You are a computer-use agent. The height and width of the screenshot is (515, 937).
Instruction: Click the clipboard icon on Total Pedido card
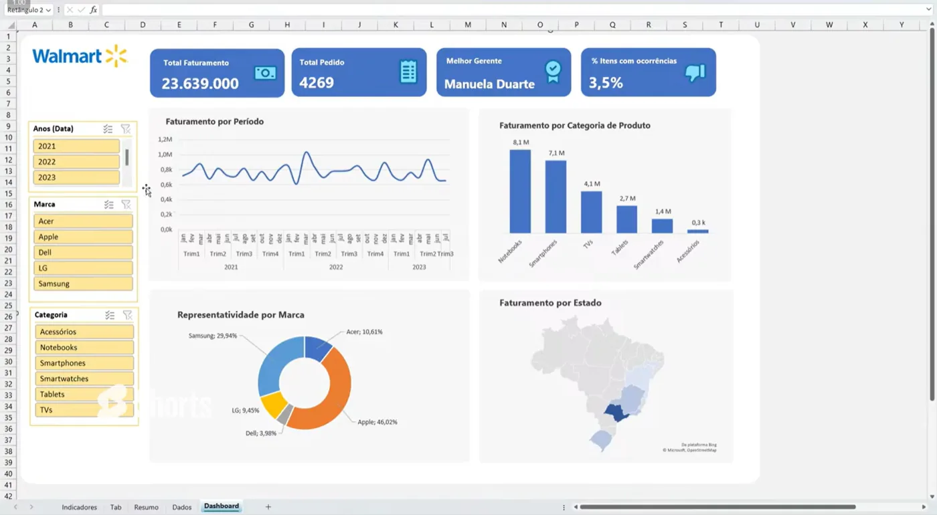[408, 72]
